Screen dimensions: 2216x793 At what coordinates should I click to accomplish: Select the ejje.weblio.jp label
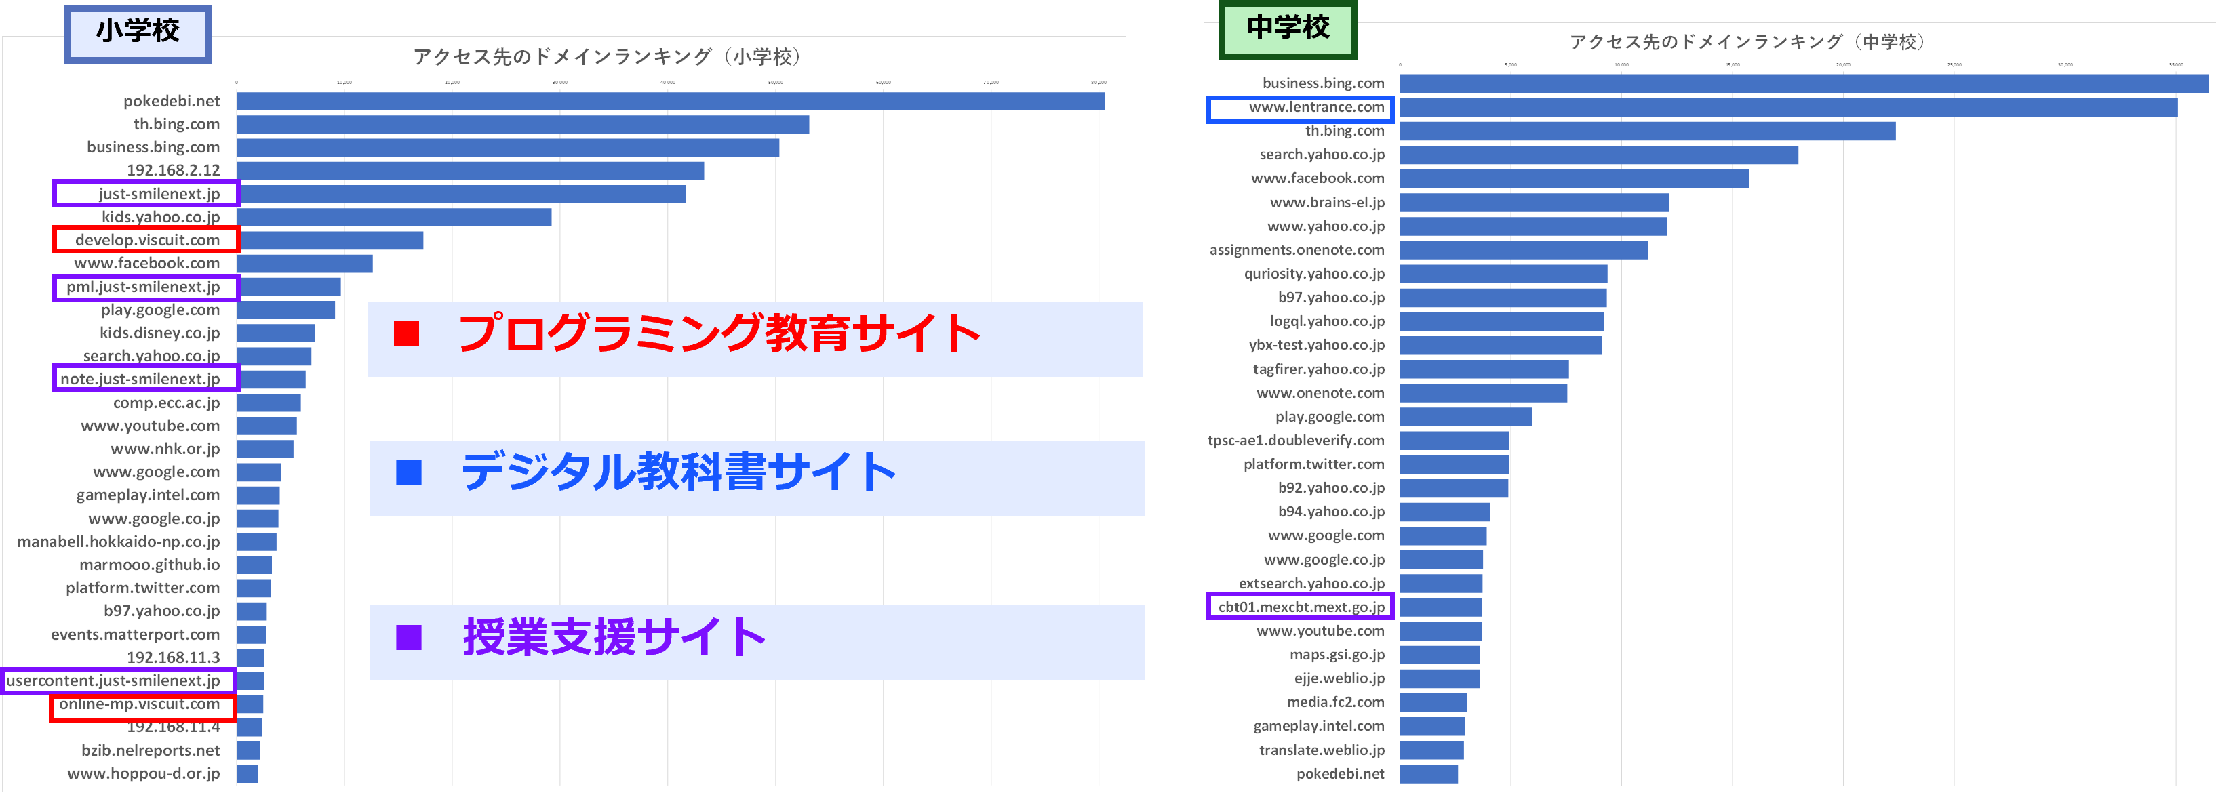click(x=1339, y=678)
